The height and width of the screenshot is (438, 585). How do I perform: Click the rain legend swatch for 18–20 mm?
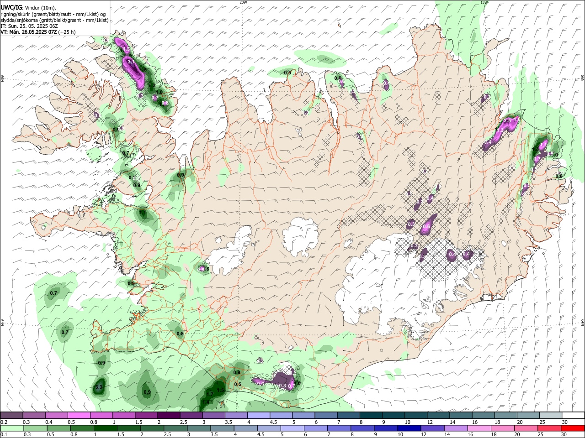pos(503,428)
